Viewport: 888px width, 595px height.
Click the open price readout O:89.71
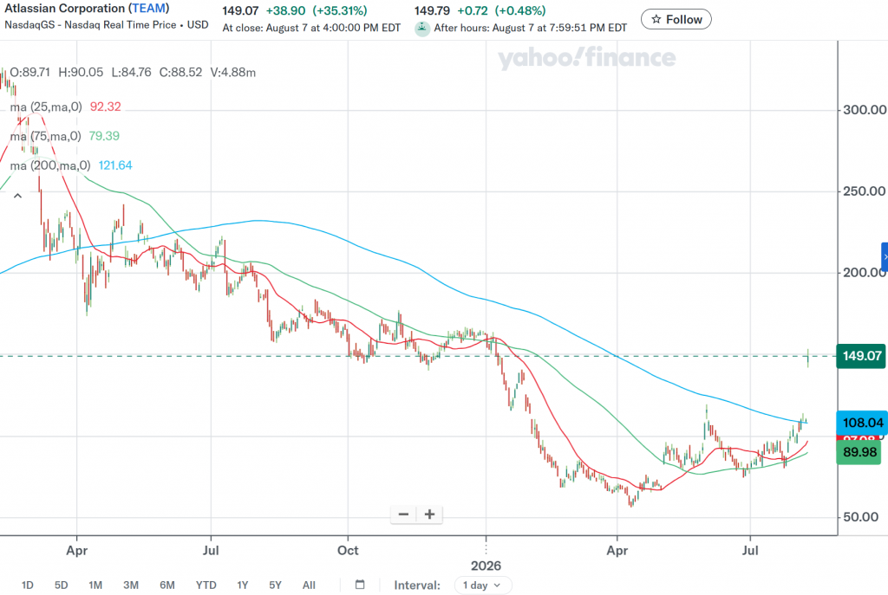click(x=30, y=73)
